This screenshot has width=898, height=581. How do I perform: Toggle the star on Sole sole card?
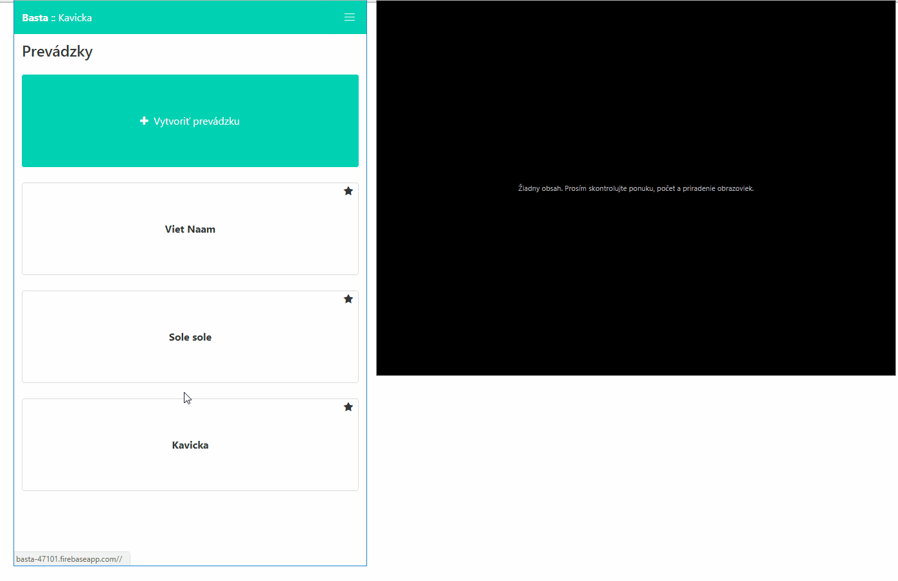pos(348,299)
